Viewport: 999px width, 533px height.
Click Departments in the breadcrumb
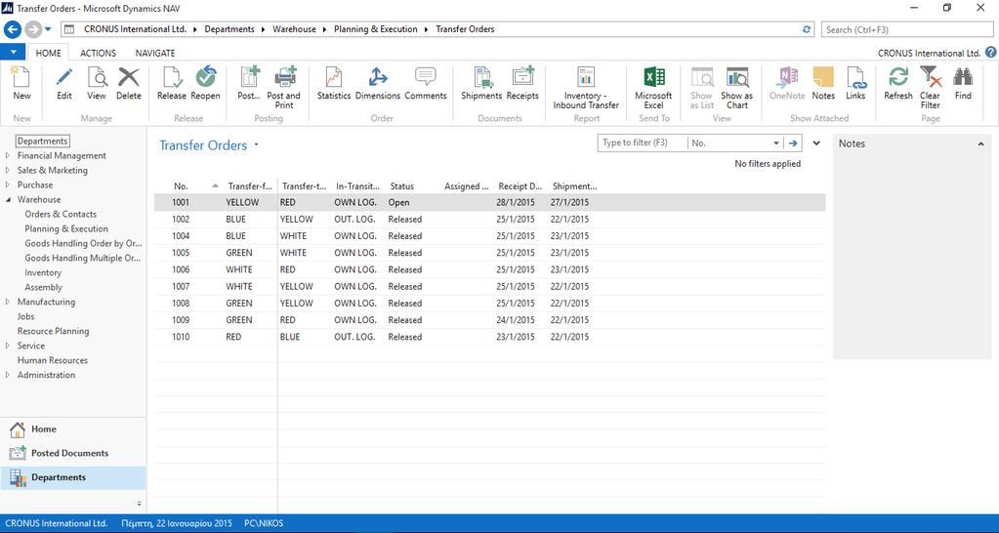(x=229, y=29)
